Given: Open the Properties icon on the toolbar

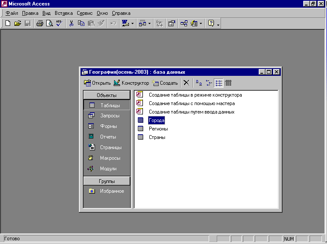Looking at the screenshot, I should pyautogui.click(x=172, y=23).
